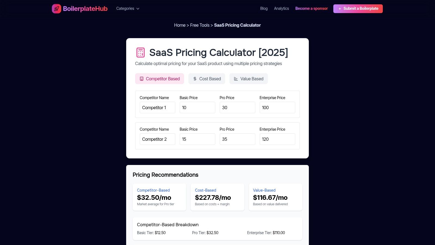This screenshot has width=435, height=245.
Task: Open Free Tools breadcrumb link
Action: pos(200,25)
